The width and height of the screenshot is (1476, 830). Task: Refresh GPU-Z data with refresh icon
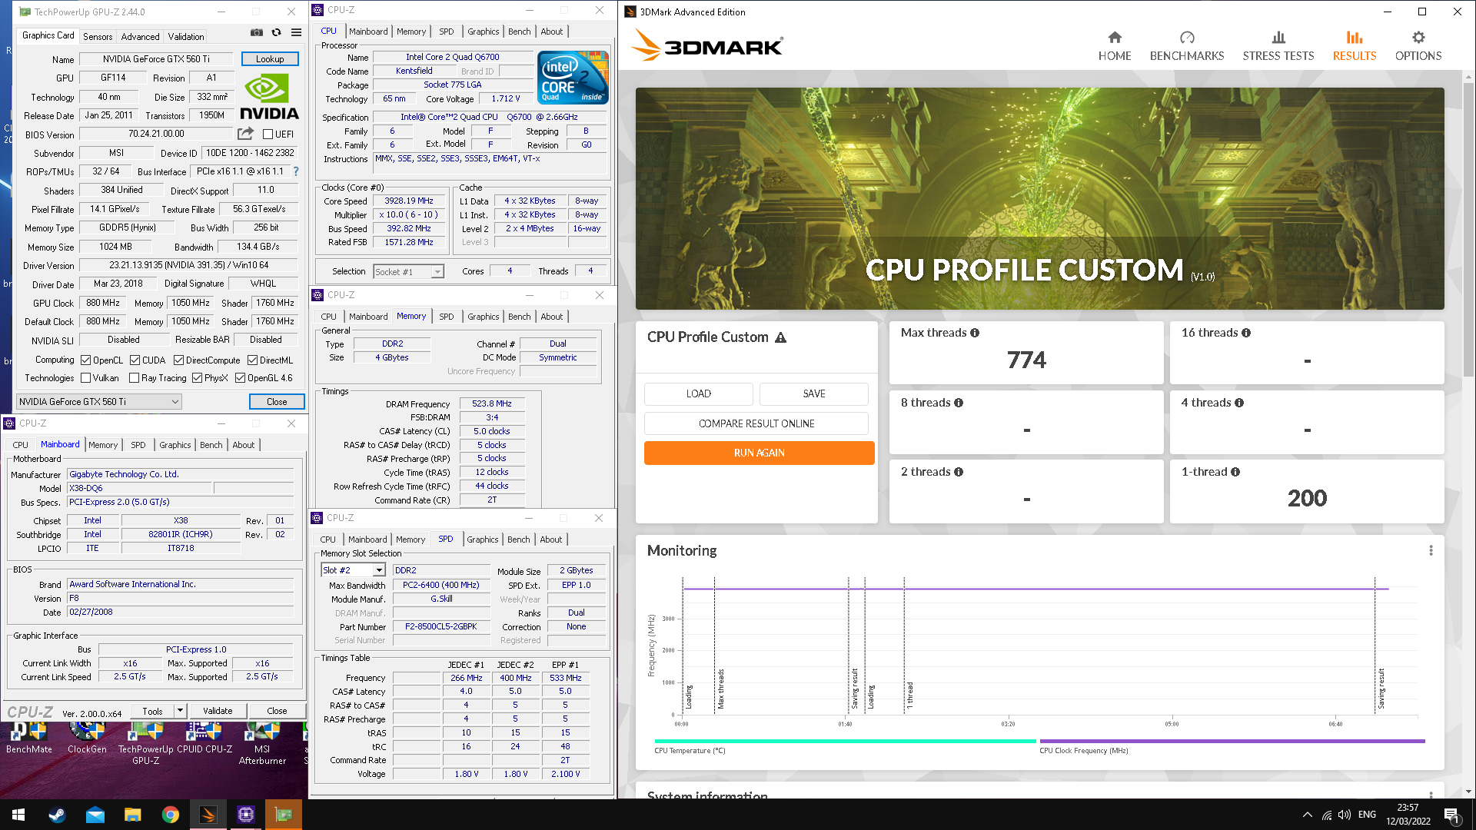point(276,32)
